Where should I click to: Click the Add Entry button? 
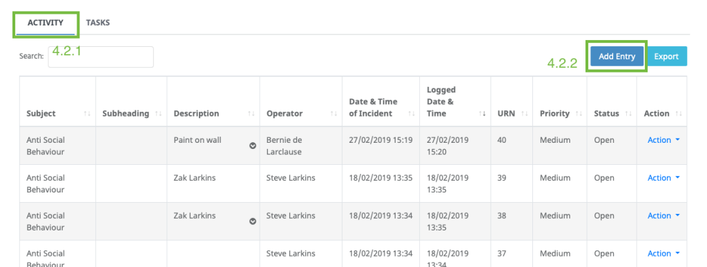click(x=617, y=57)
